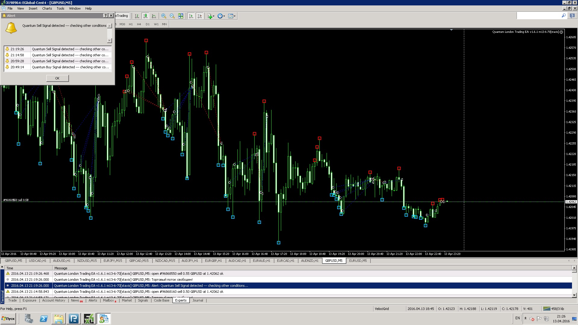Open the Account History terminal tab
Image resolution: width=578 pixels, height=325 pixels.
[x=54, y=300]
